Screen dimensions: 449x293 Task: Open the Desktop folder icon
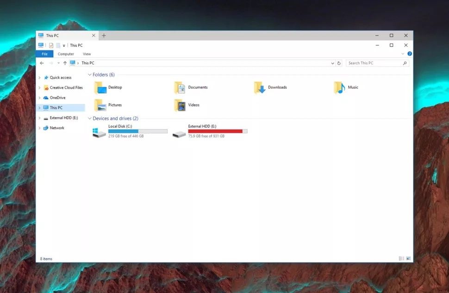pyautogui.click(x=100, y=87)
